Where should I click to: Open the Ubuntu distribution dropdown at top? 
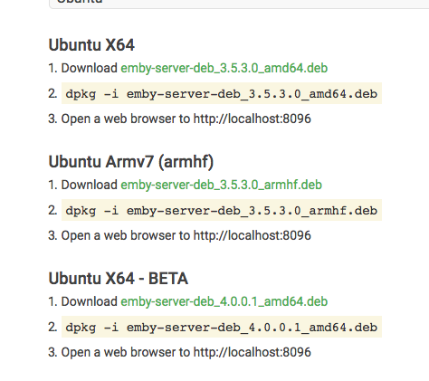239,3
